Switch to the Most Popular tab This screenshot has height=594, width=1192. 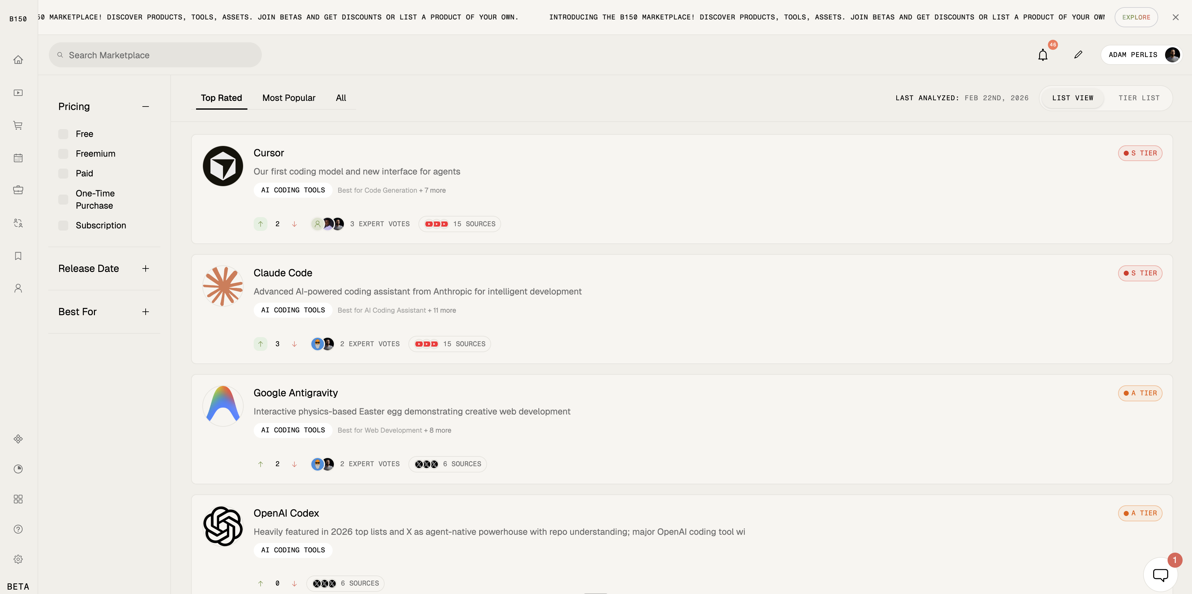[x=289, y=98]
